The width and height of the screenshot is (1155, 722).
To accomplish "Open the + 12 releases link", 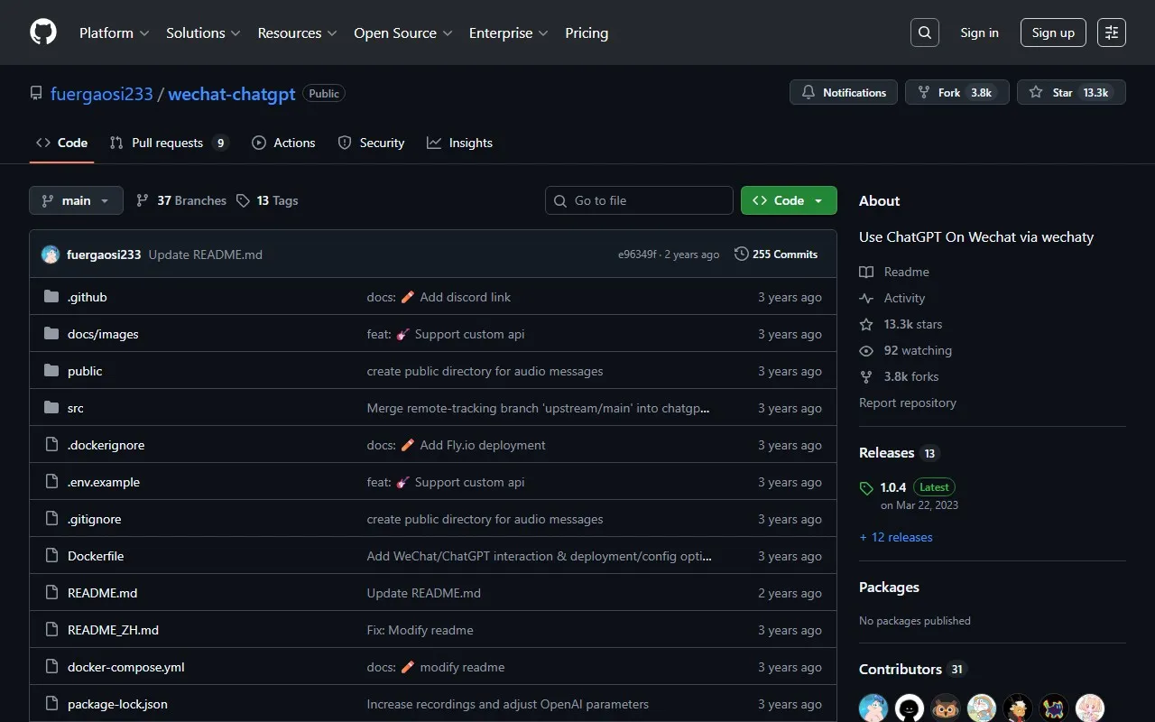I will pos(896,537).
